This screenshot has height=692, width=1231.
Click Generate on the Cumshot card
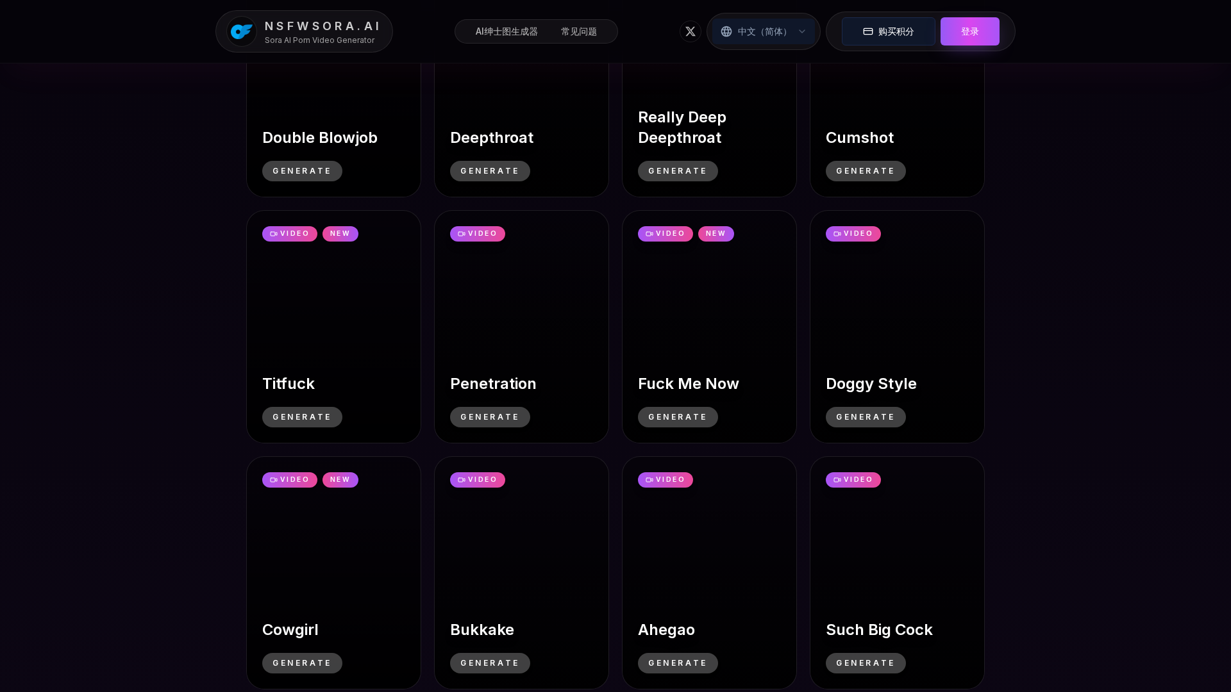(x=866, y=170)
